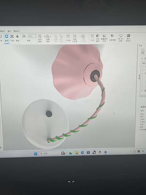This screenshot has height=195, width=146.
Task: Open the Scripting Console (脚本控制台)
Action: pos(128,38)
